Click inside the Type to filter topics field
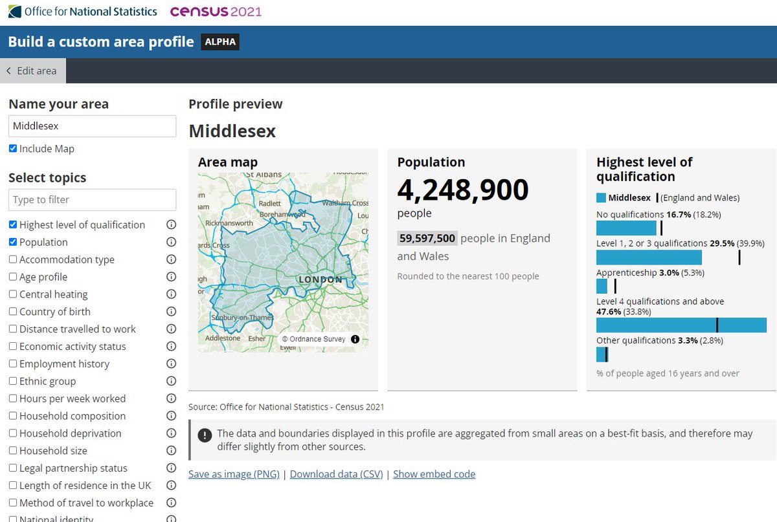Image resolution: width=777 pixels, height=522 pixels. (92, 200)
